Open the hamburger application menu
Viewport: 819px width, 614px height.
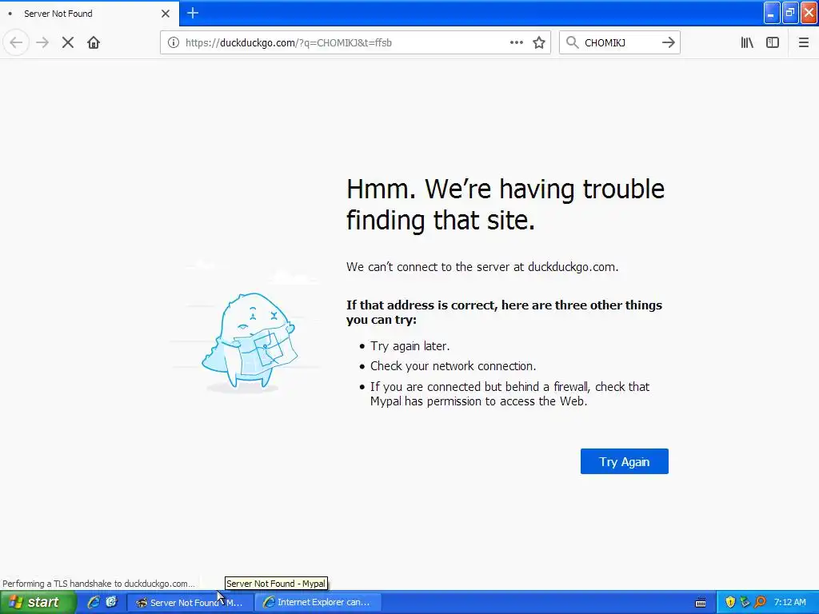coord(803,42)
